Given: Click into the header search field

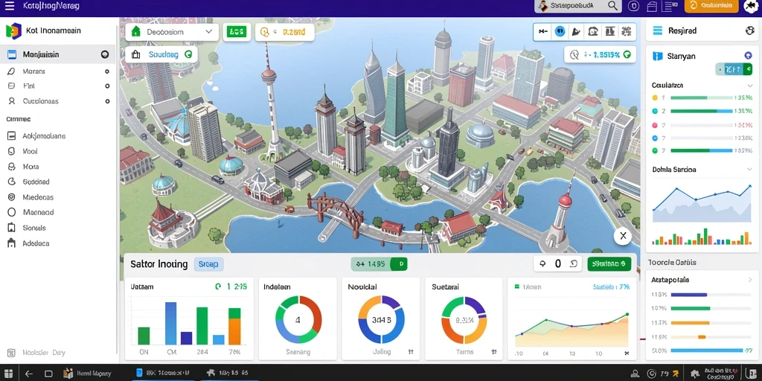Looking at the screenshot, I should click(x=577, y=6).
